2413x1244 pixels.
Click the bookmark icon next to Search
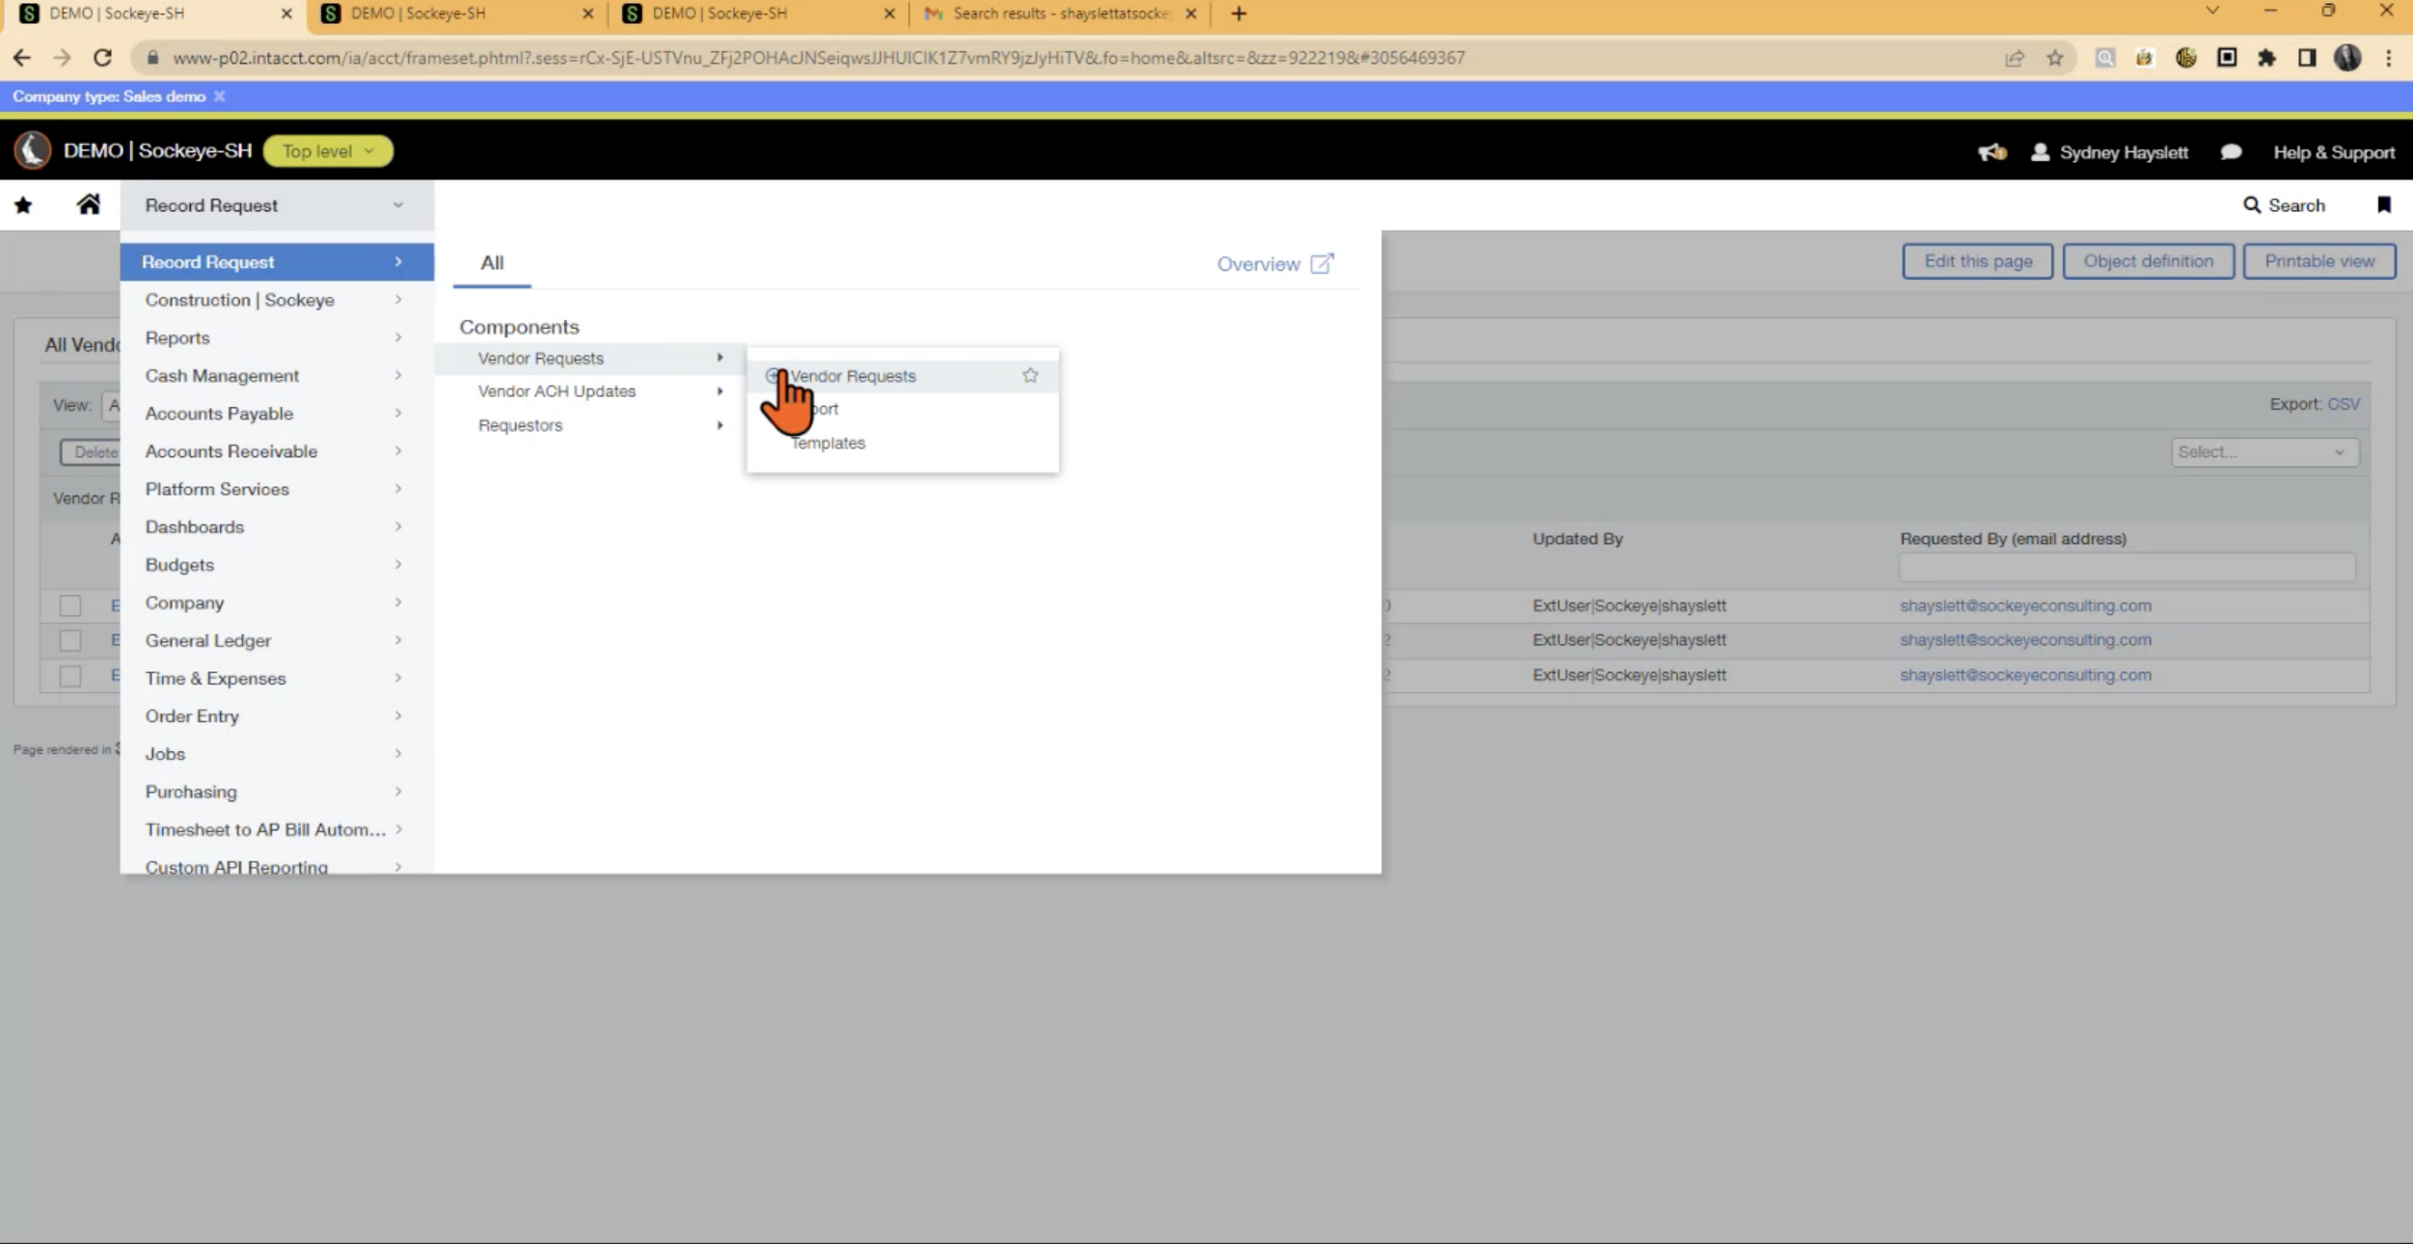tap(2384, 204)
